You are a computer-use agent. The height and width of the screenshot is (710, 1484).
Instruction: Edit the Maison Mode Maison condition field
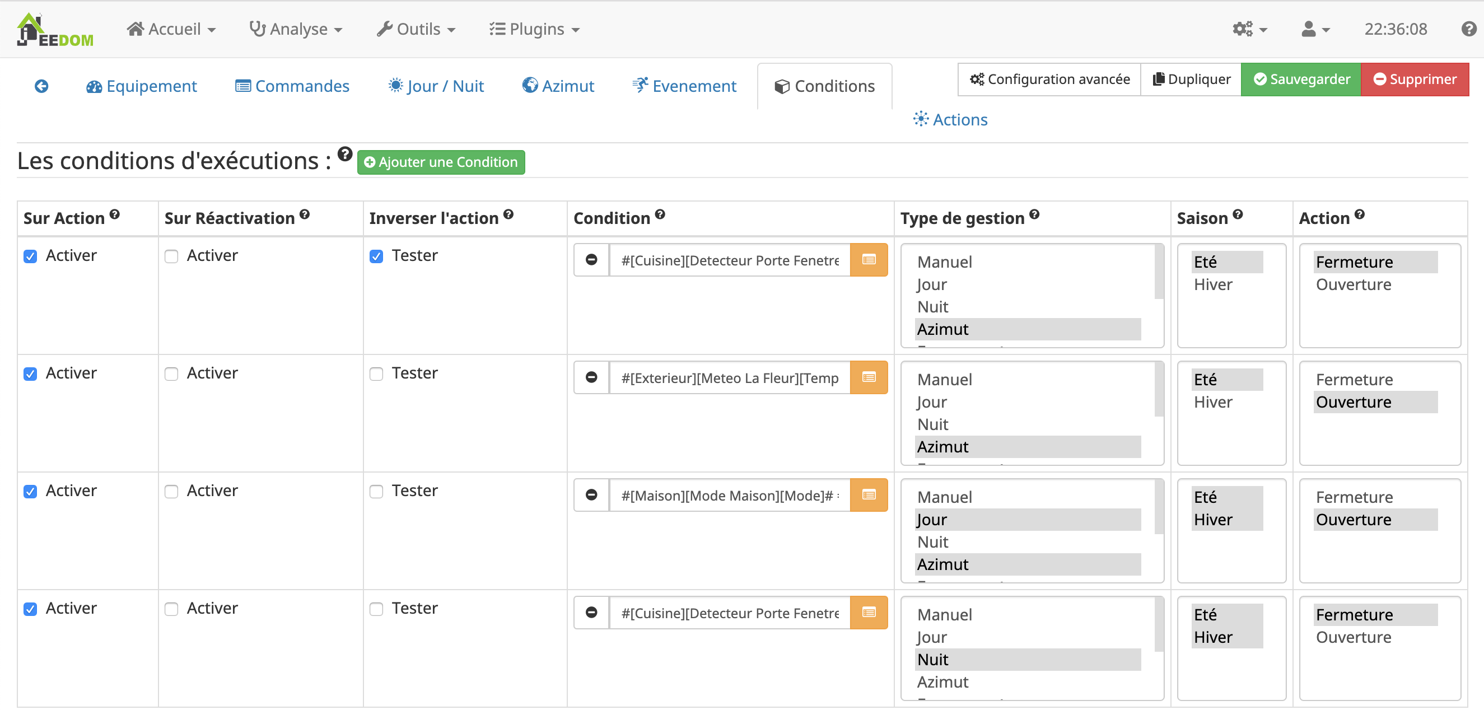coord(729,494)
